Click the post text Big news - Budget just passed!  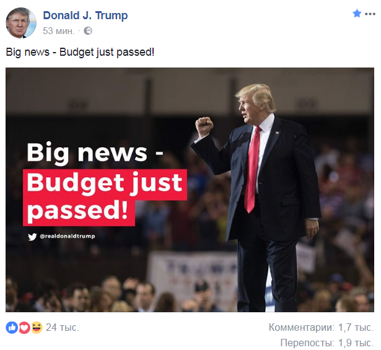(80, 52)
